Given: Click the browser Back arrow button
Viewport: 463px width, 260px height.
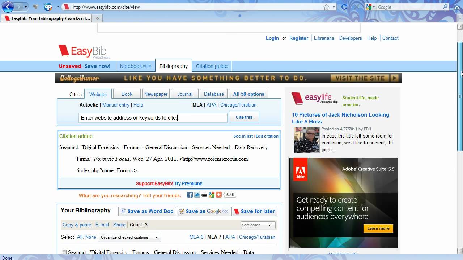Looking at the screenshot, I should pyautogui.click(x=8, y=6).
